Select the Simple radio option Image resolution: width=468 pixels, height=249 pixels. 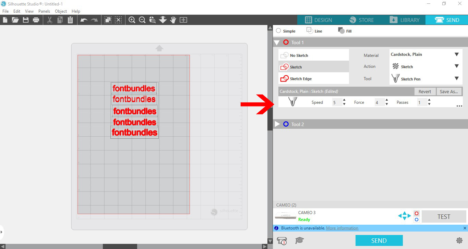[x=278, y=31]
